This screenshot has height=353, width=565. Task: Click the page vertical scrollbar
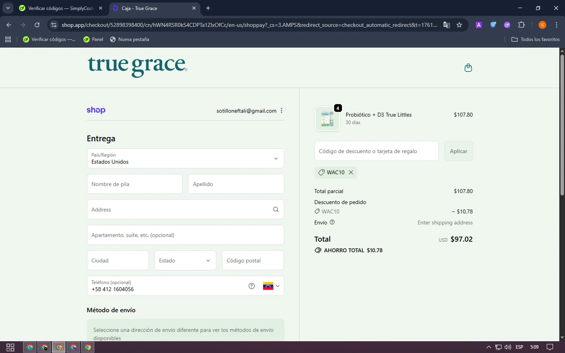click(562, 124)
